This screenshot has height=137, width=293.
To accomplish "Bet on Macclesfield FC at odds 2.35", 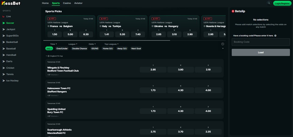I will (x=208, y=132).
